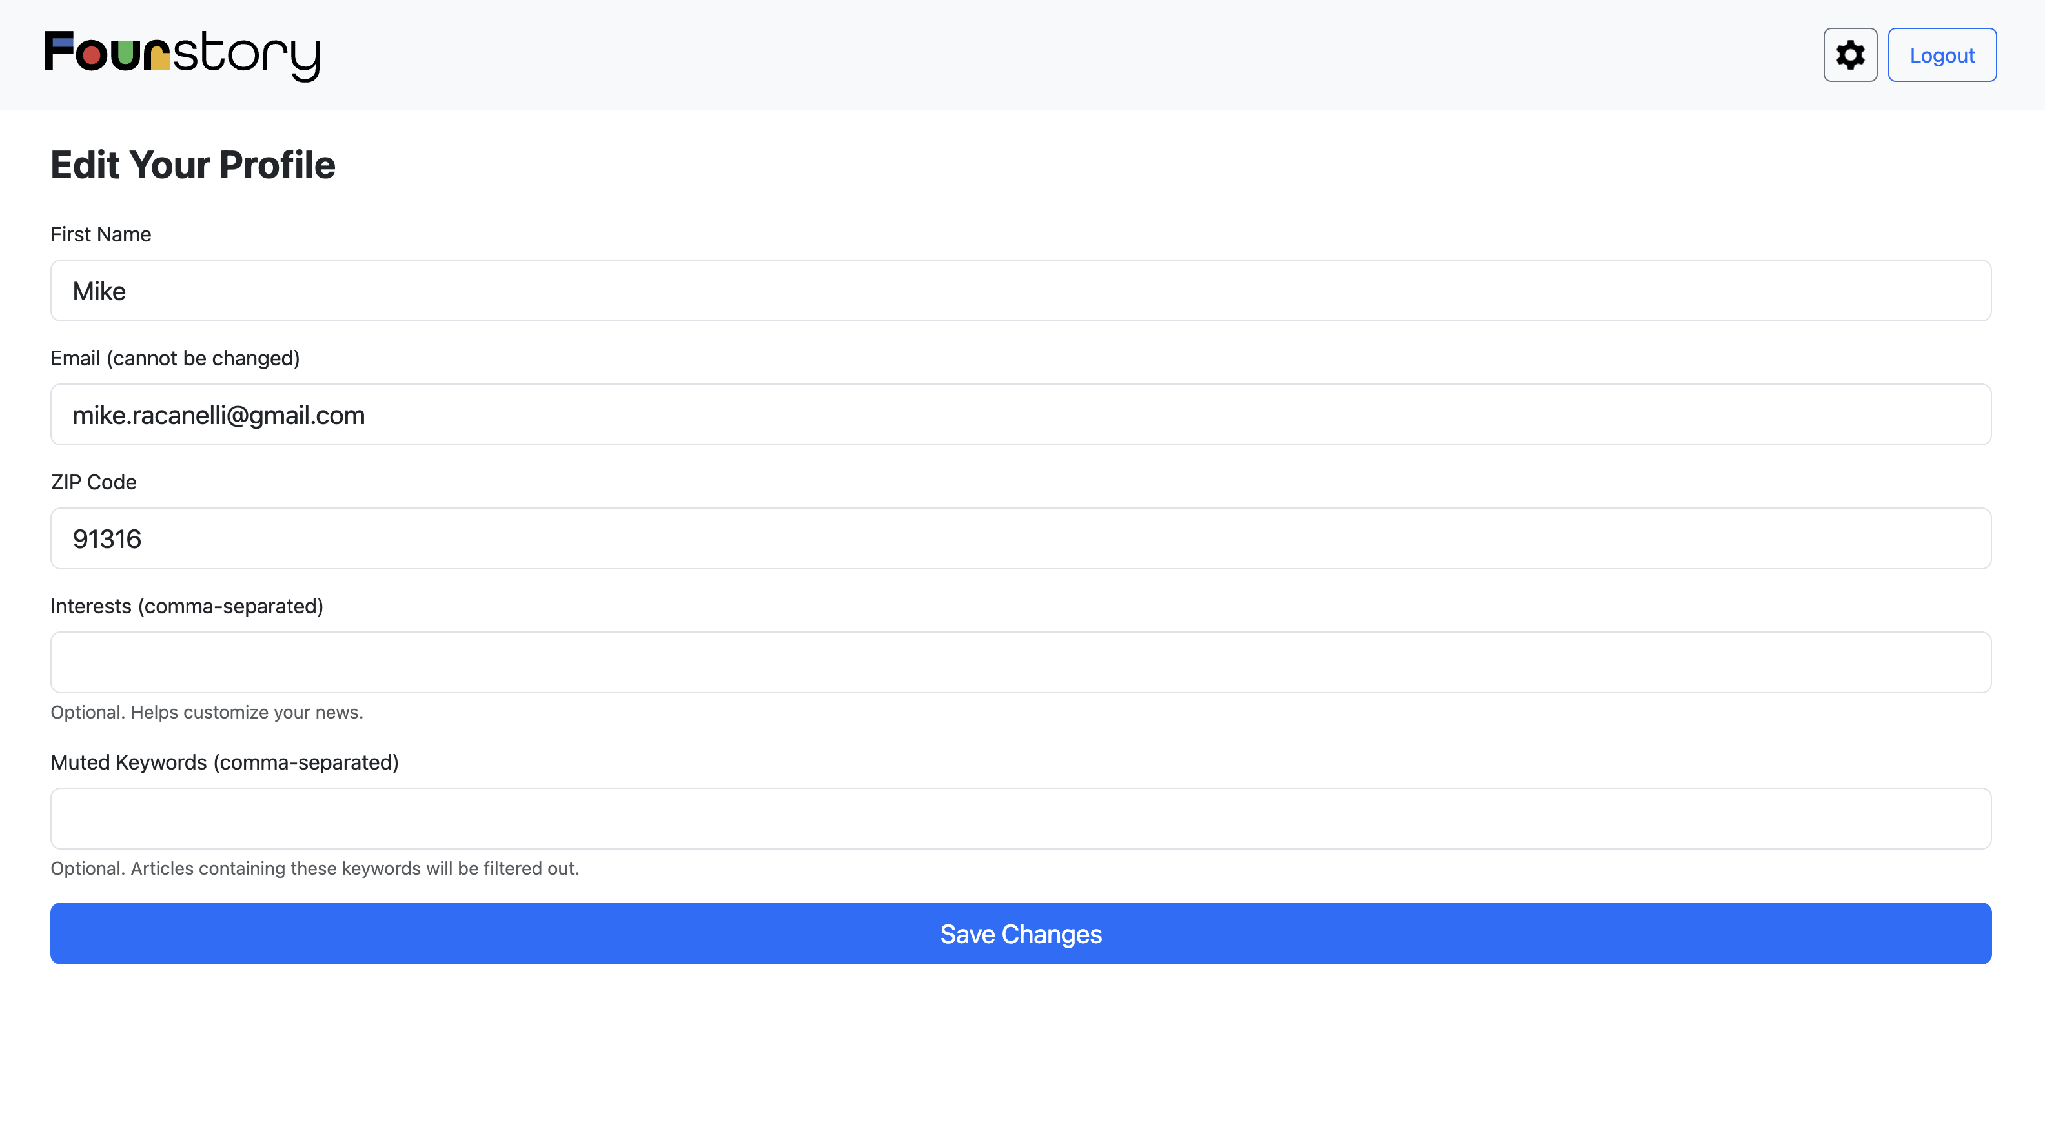Select the ZIP Code field with 91316
2045x1122 pixels.
click(1020, 538)
